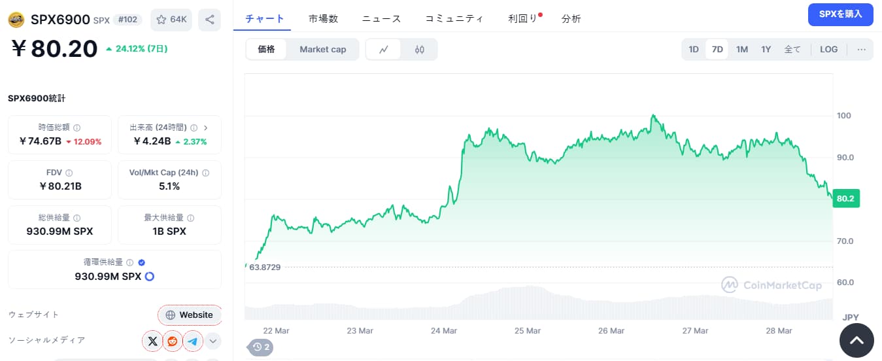Click the share icon next to watchlist
882x361 pixels.
[209, 20]
